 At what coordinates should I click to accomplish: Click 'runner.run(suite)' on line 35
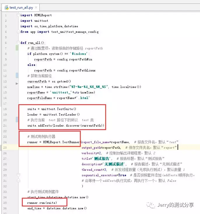click(42, 203)
